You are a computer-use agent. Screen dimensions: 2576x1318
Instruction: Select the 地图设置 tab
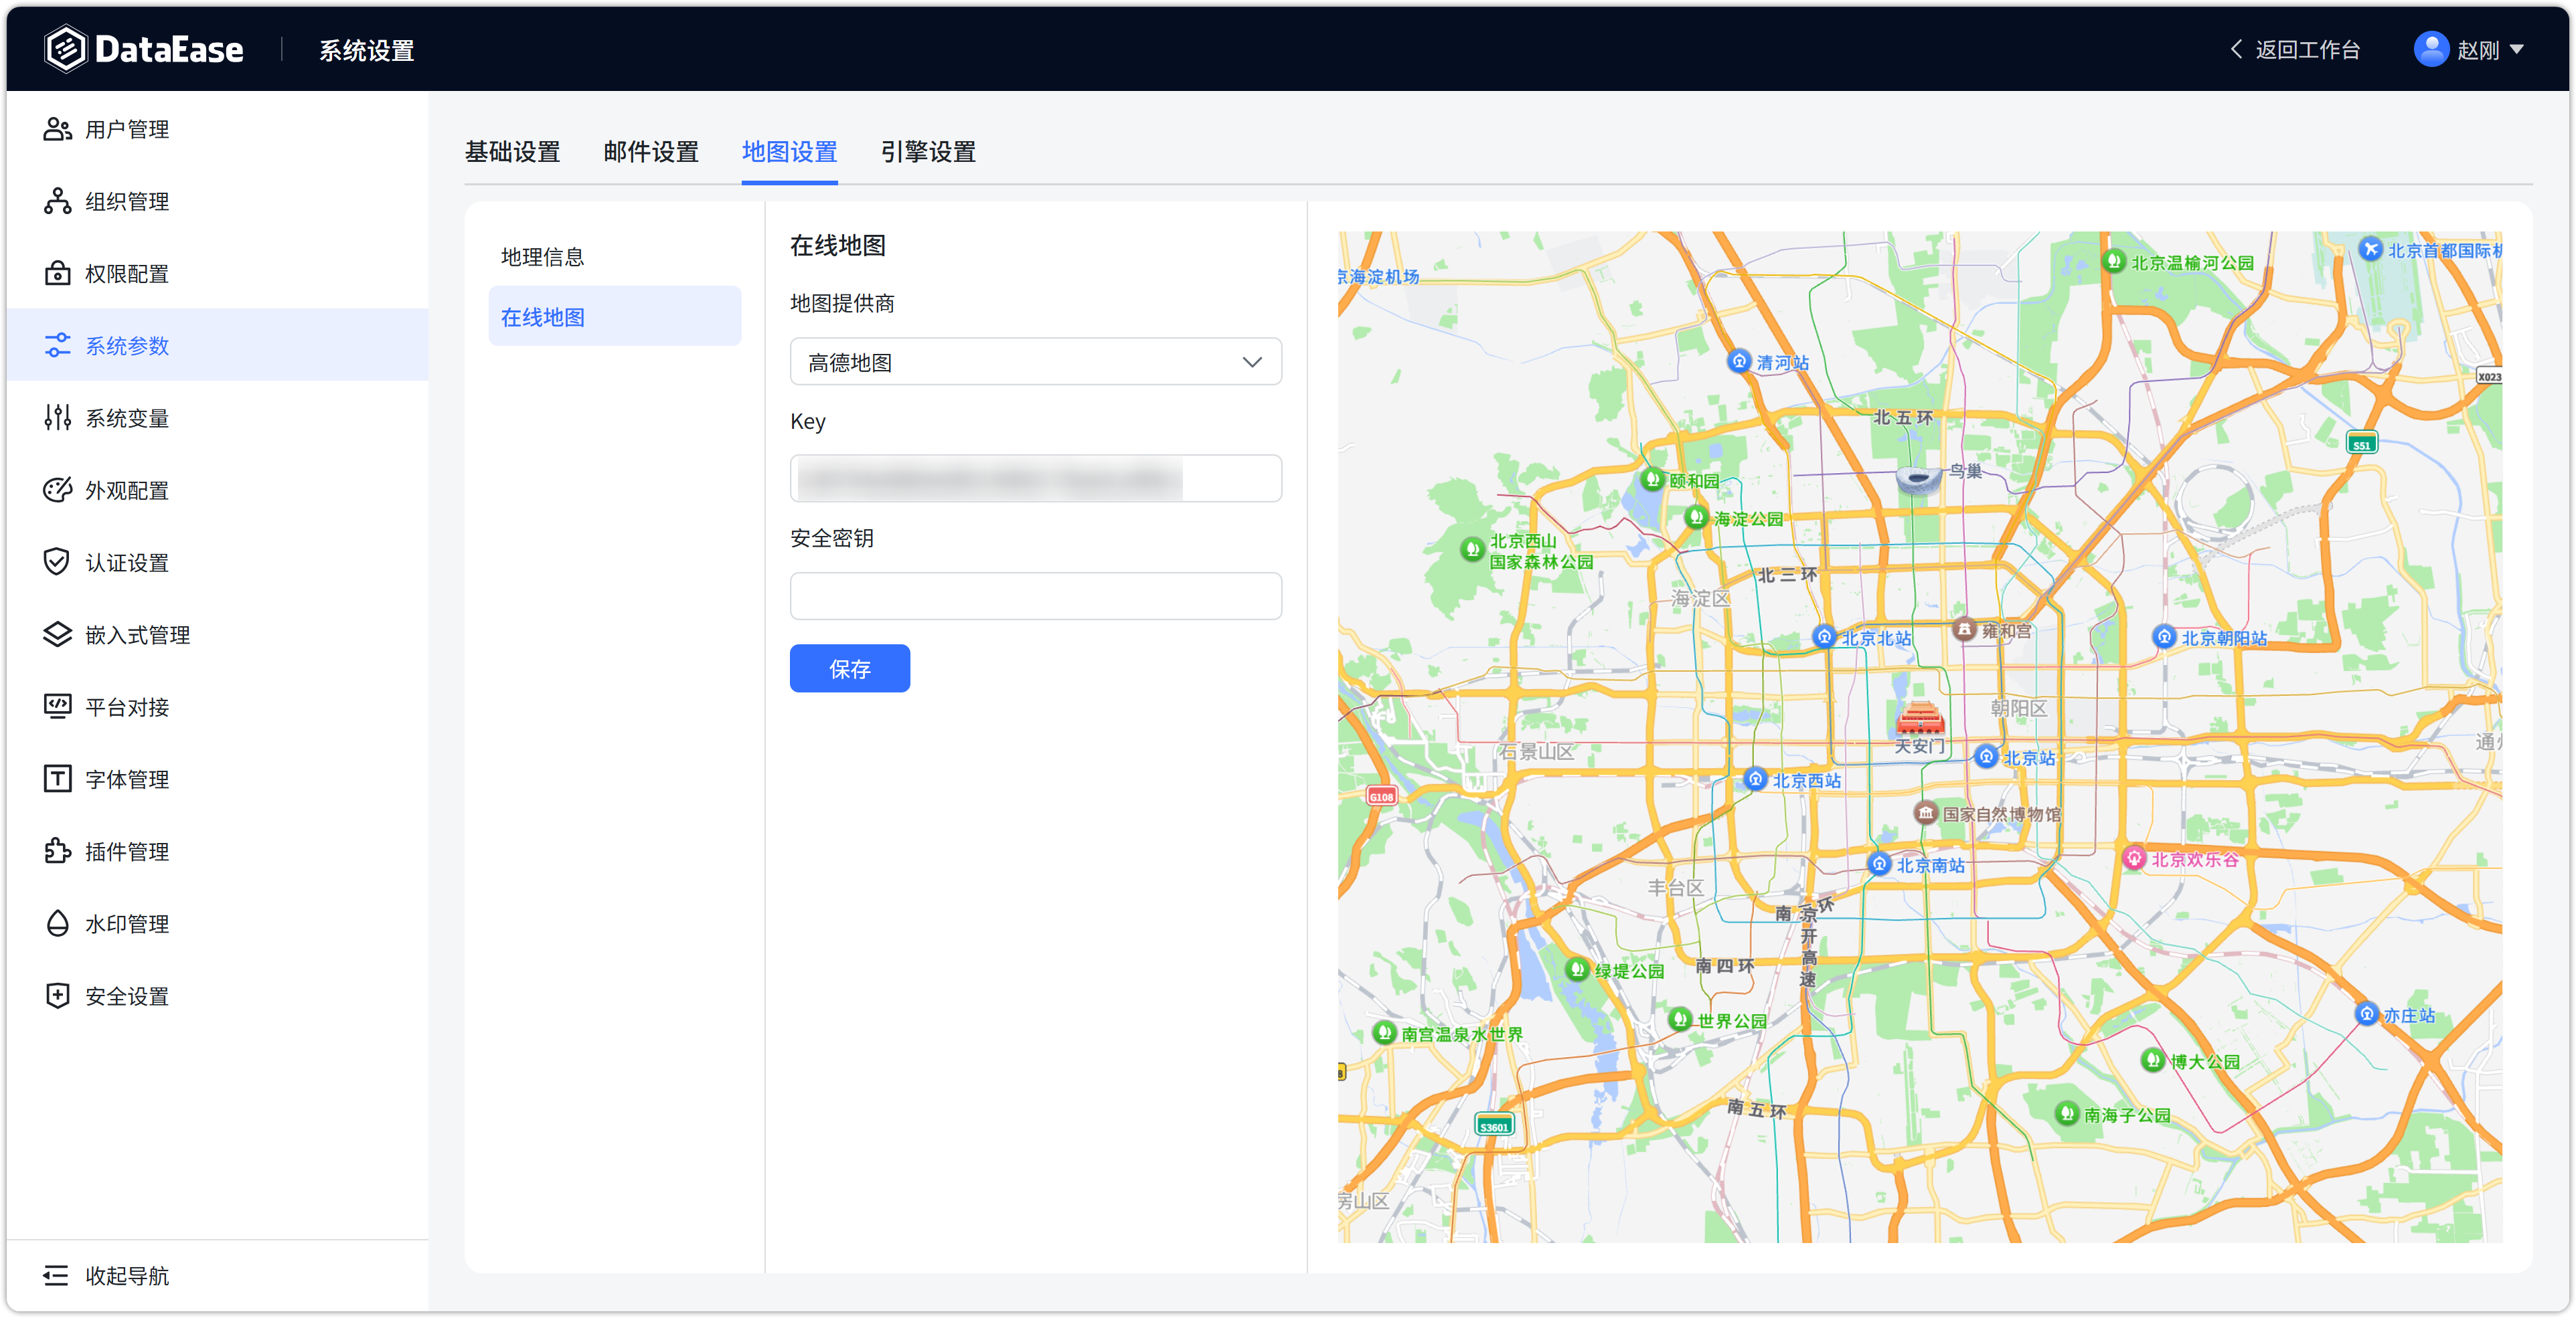pyautogui.click(x=789, y=152)
